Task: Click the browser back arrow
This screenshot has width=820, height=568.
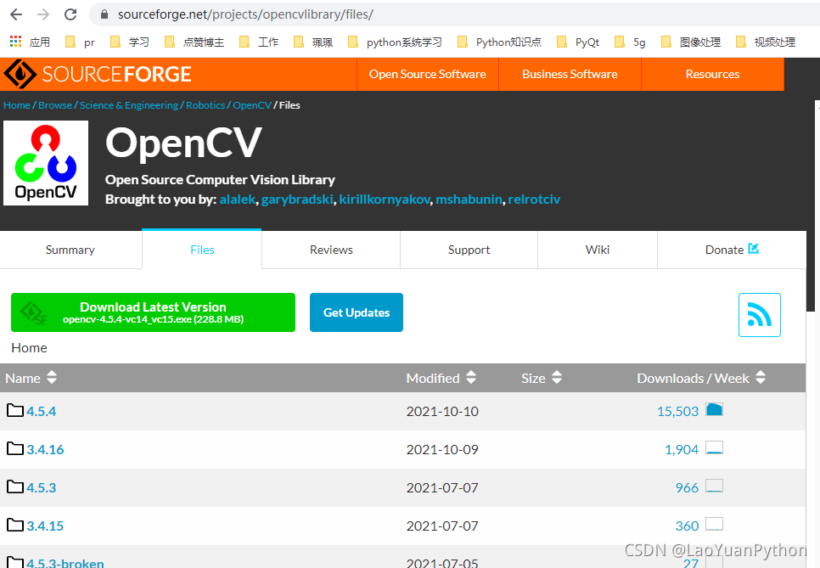Action: click(16, 14)
